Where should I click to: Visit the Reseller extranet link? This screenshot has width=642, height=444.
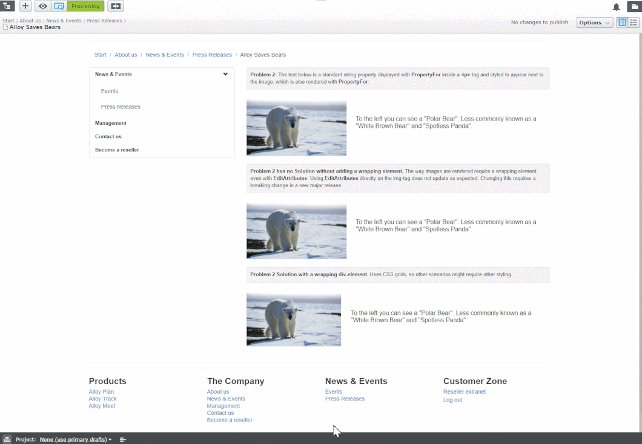pos(464,391)
